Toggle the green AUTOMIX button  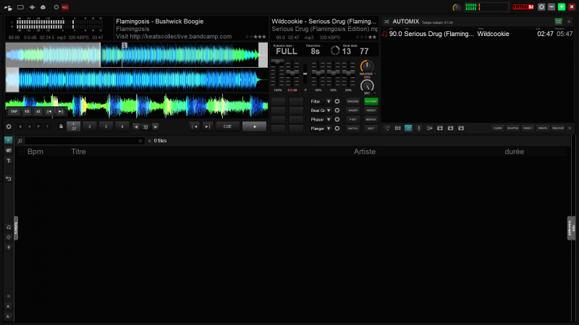pyautogui.click(x=371, y=101)
